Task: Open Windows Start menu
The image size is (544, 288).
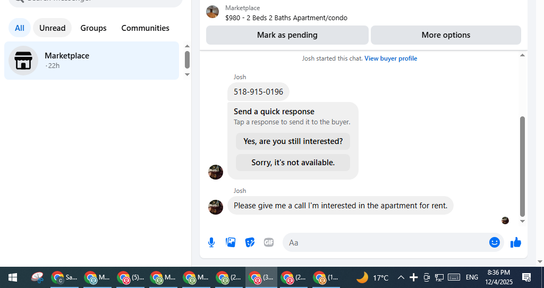Action: click(13, 277)
